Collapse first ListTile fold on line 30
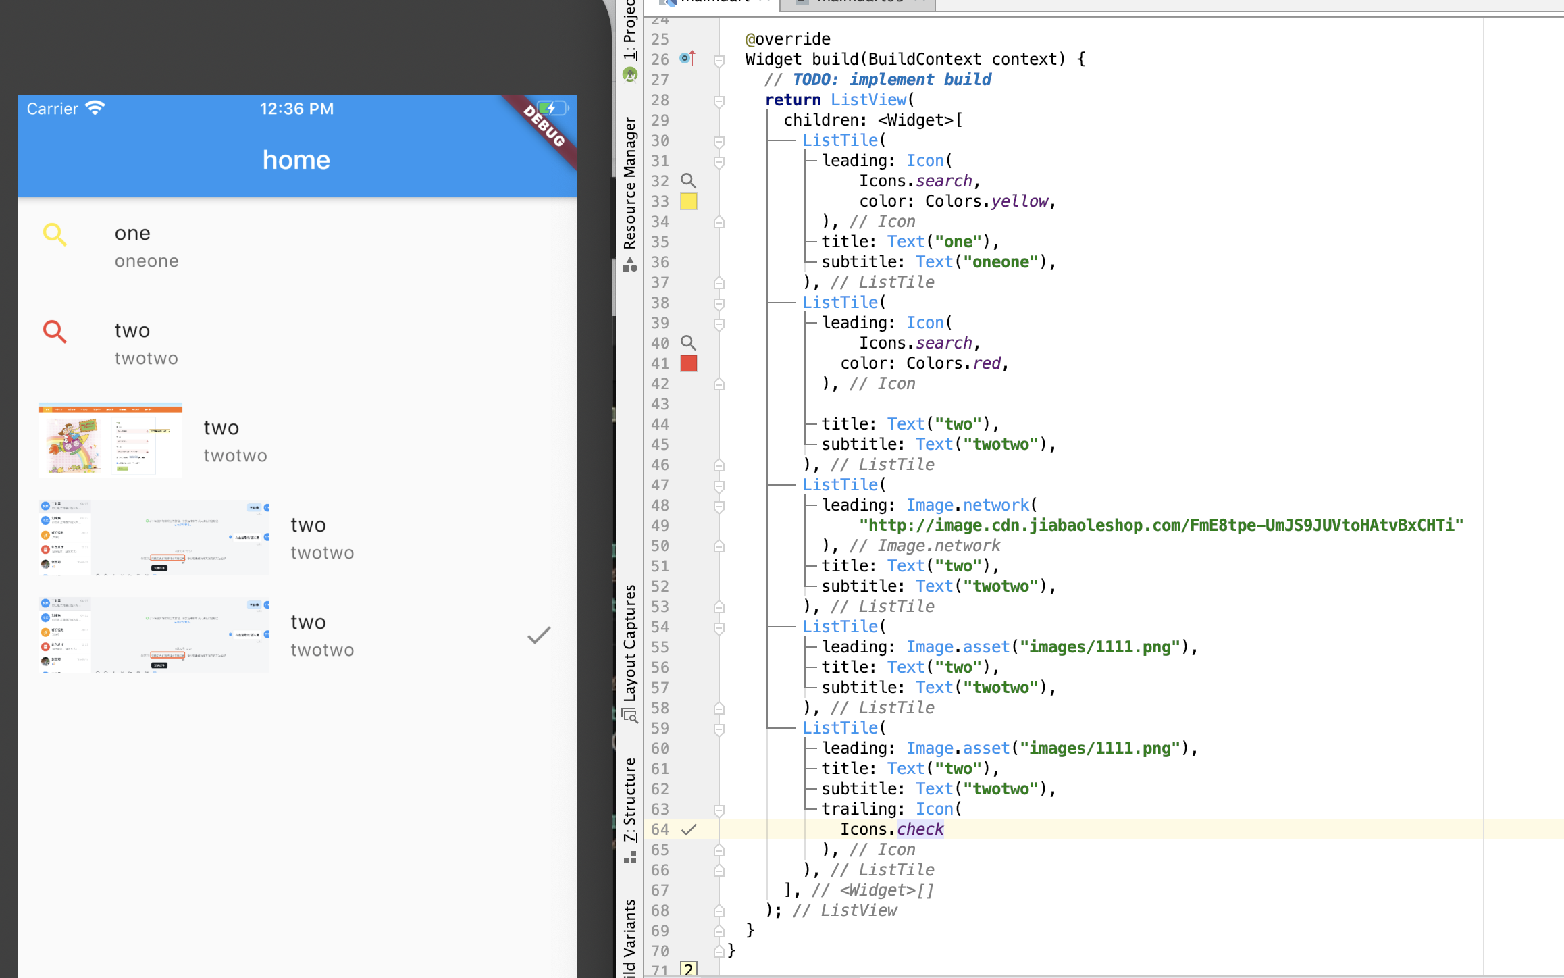1564x978 pixels. click(719, 142)
